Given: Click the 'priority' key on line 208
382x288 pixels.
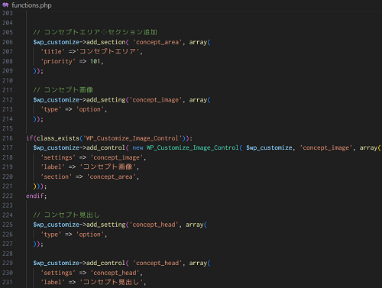Looking at the screenshot, I should point(58,61).
